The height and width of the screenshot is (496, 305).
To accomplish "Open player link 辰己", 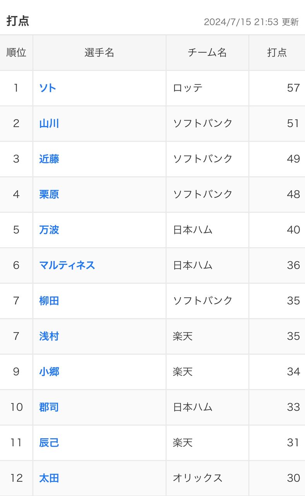I will pos(49,443).
